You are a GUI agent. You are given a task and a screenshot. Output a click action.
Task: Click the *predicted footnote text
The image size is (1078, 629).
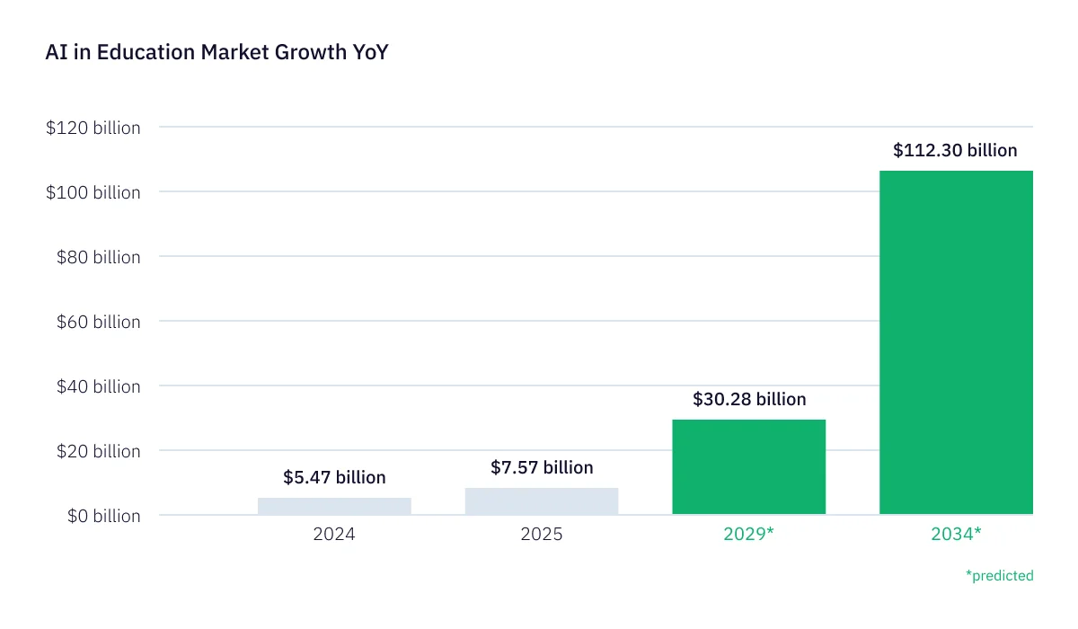point(1000,576)
